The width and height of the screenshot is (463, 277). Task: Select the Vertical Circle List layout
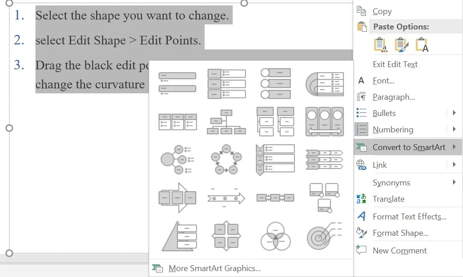[x=276, y=83]
